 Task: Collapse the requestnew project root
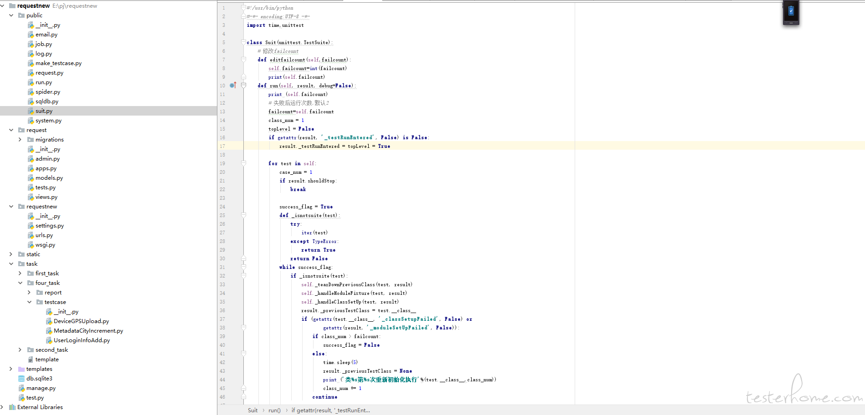pyautogui.click(x=2, y=6)
